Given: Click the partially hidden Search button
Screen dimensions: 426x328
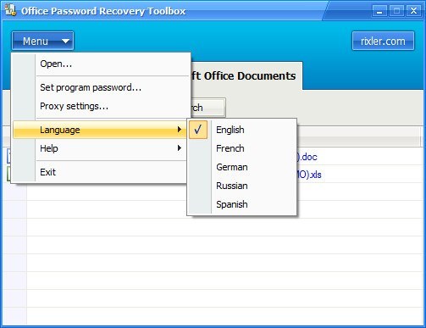Looking at the screenshot, I should 208,108.
